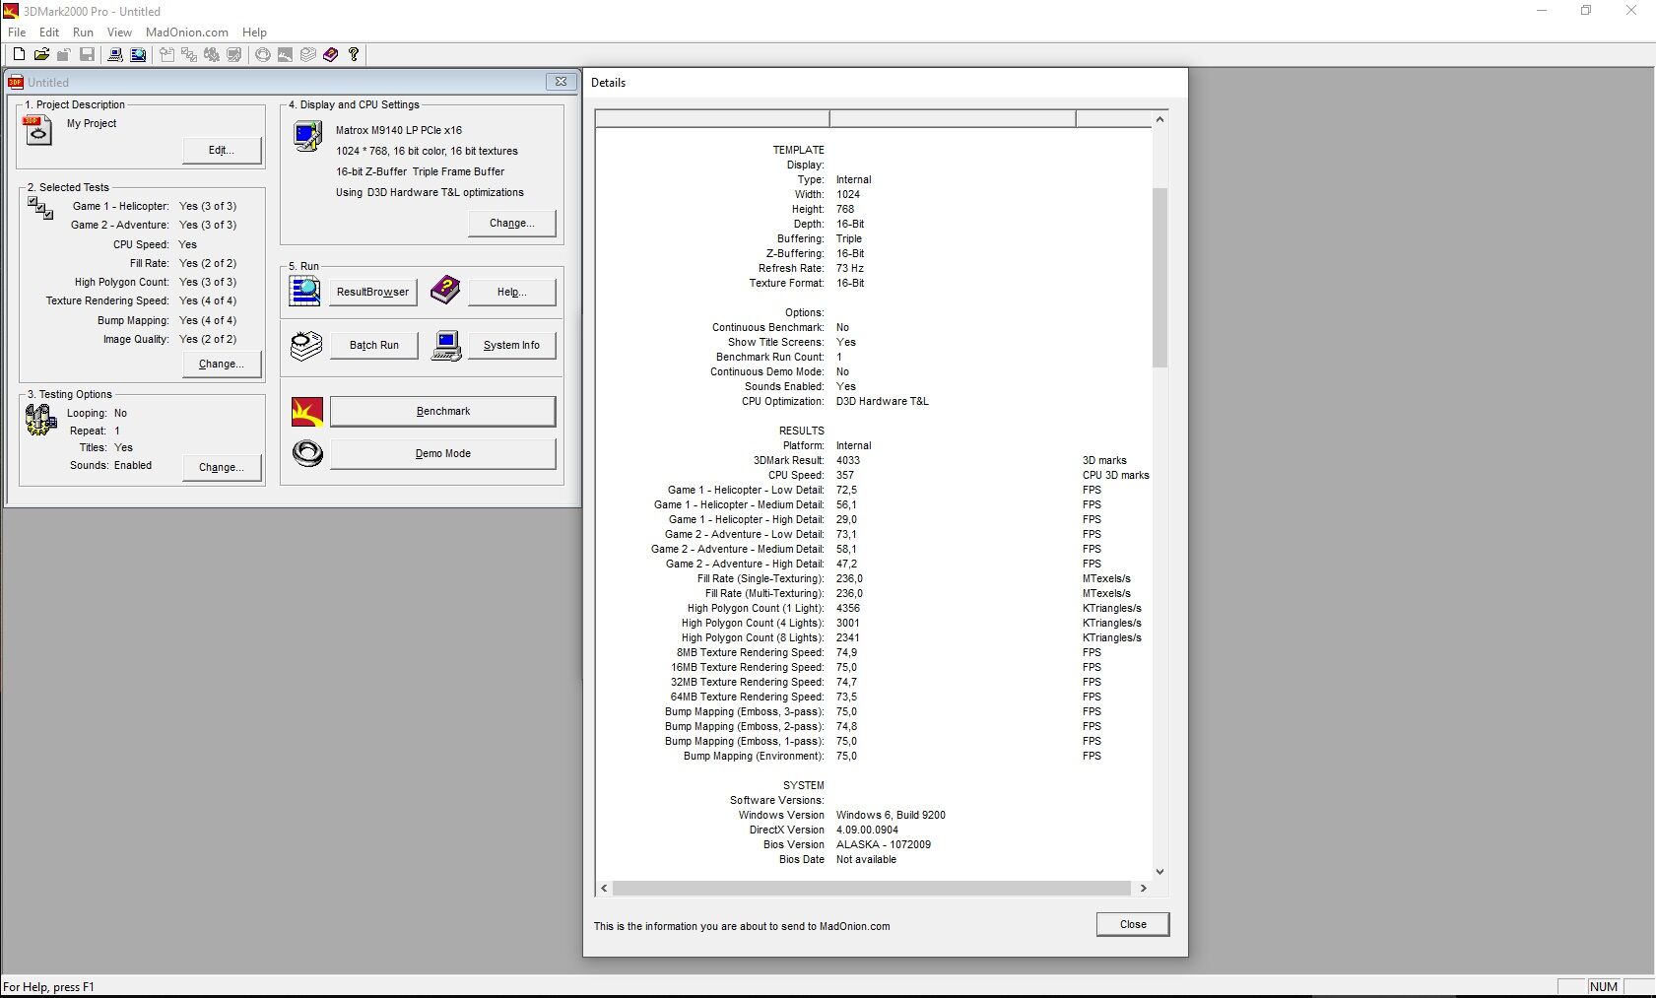Image resolution: width=1656 pixels, height=998 pixels.
Task: Click 'Bump Mapping (Environment):' row
Action: click(x=874, y=756)
